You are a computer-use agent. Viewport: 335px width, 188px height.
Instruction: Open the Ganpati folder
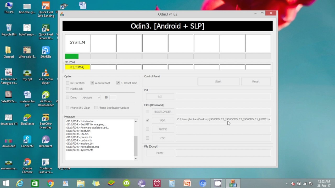(x=9, y=52)
